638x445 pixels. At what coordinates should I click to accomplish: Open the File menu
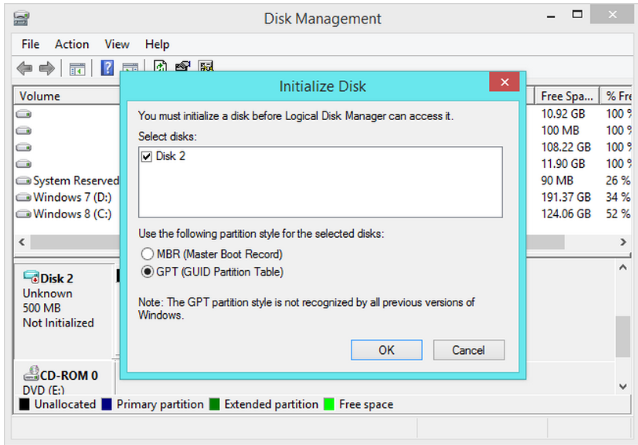[31, 45]
